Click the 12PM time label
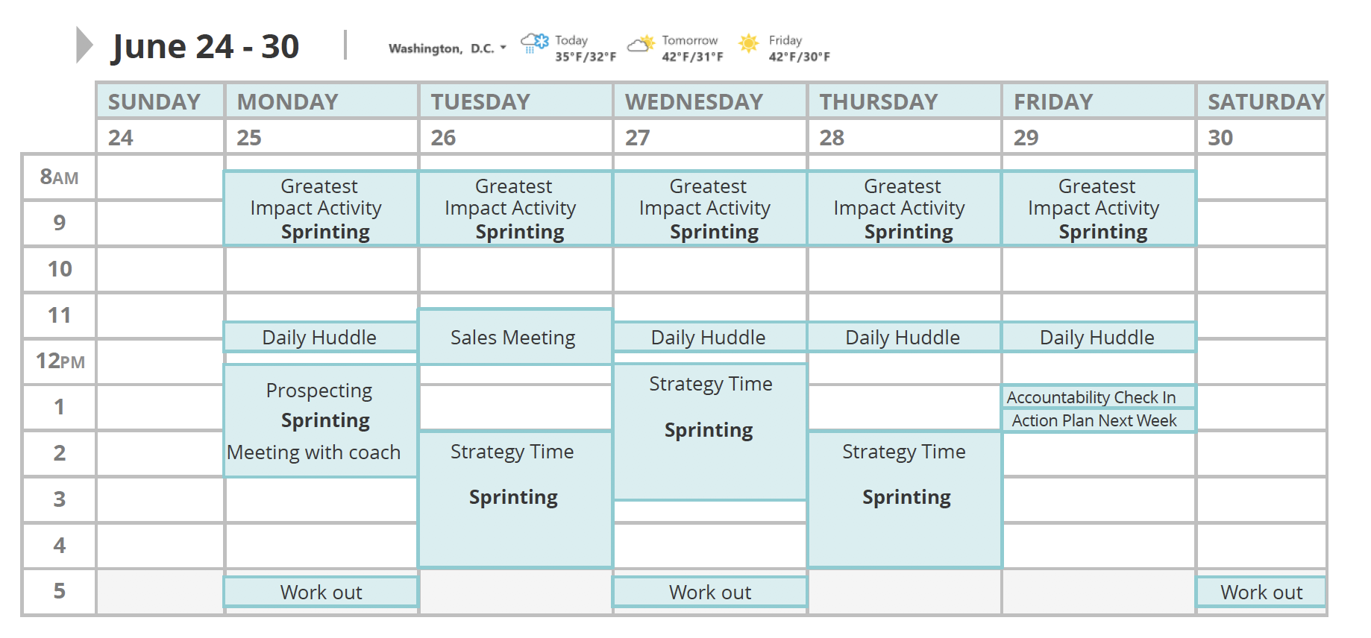The image size is (1371, 638). point(58,361)
